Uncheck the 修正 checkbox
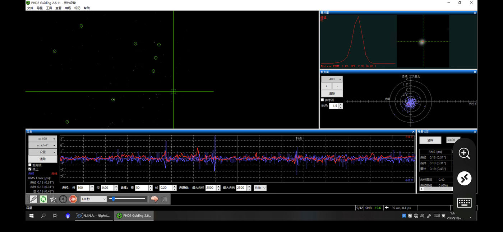The width and height of the screenshot is (503, 232). tap(30, 169)
